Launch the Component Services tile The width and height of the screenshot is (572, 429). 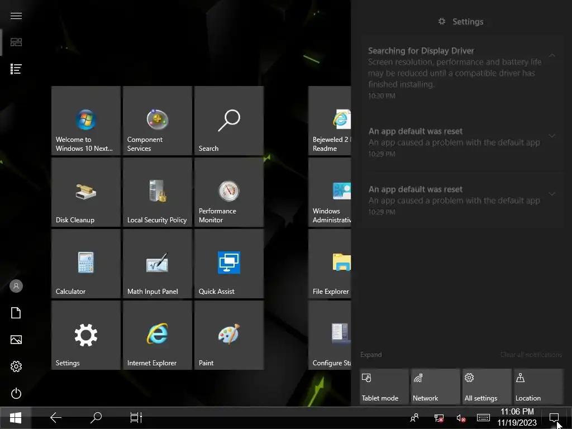pos(157,121)
